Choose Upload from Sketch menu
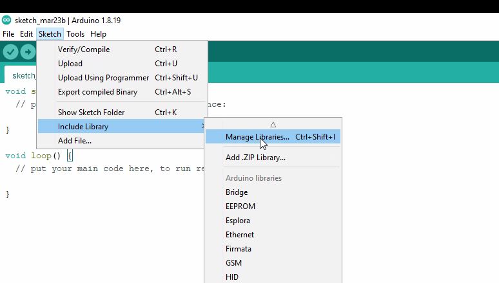 pyautogui.click(x=122, y=64)
